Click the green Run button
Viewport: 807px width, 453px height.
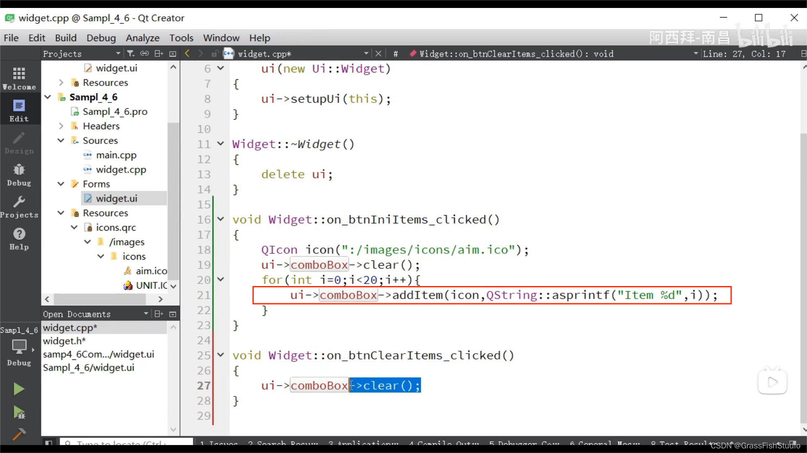pyautogui.click(x=18, y=389)
